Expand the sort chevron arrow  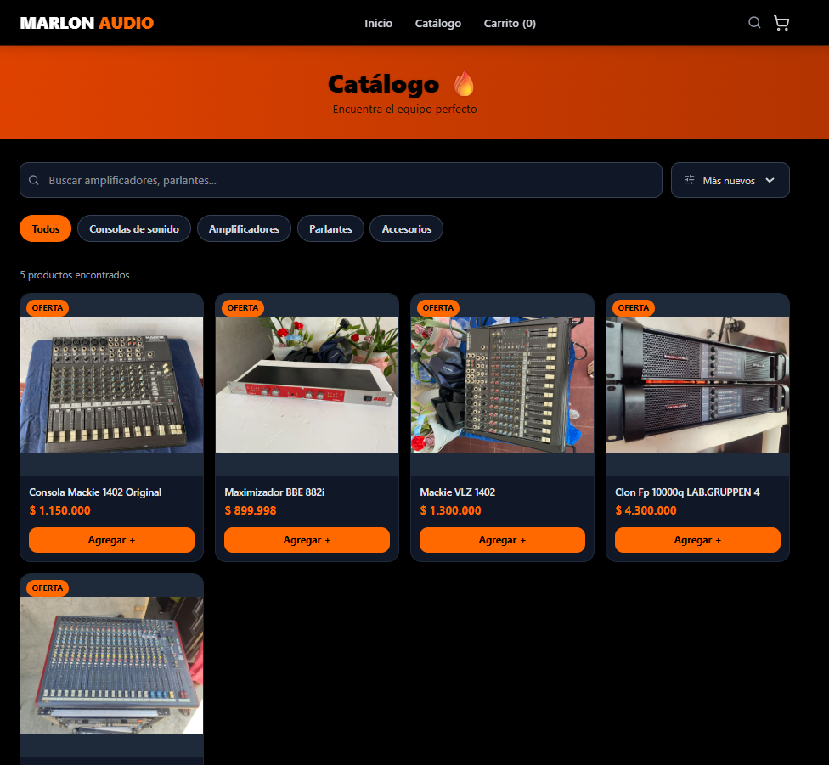(770, 180)
